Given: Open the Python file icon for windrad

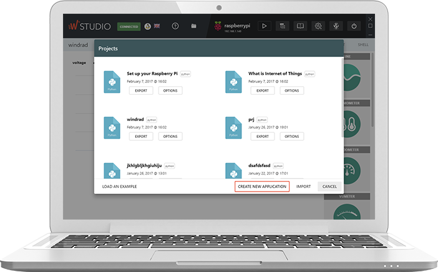Looking at the screenshot, I should coord(112,128).
